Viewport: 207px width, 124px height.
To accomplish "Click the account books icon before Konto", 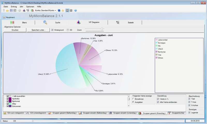I will point(32,10).
